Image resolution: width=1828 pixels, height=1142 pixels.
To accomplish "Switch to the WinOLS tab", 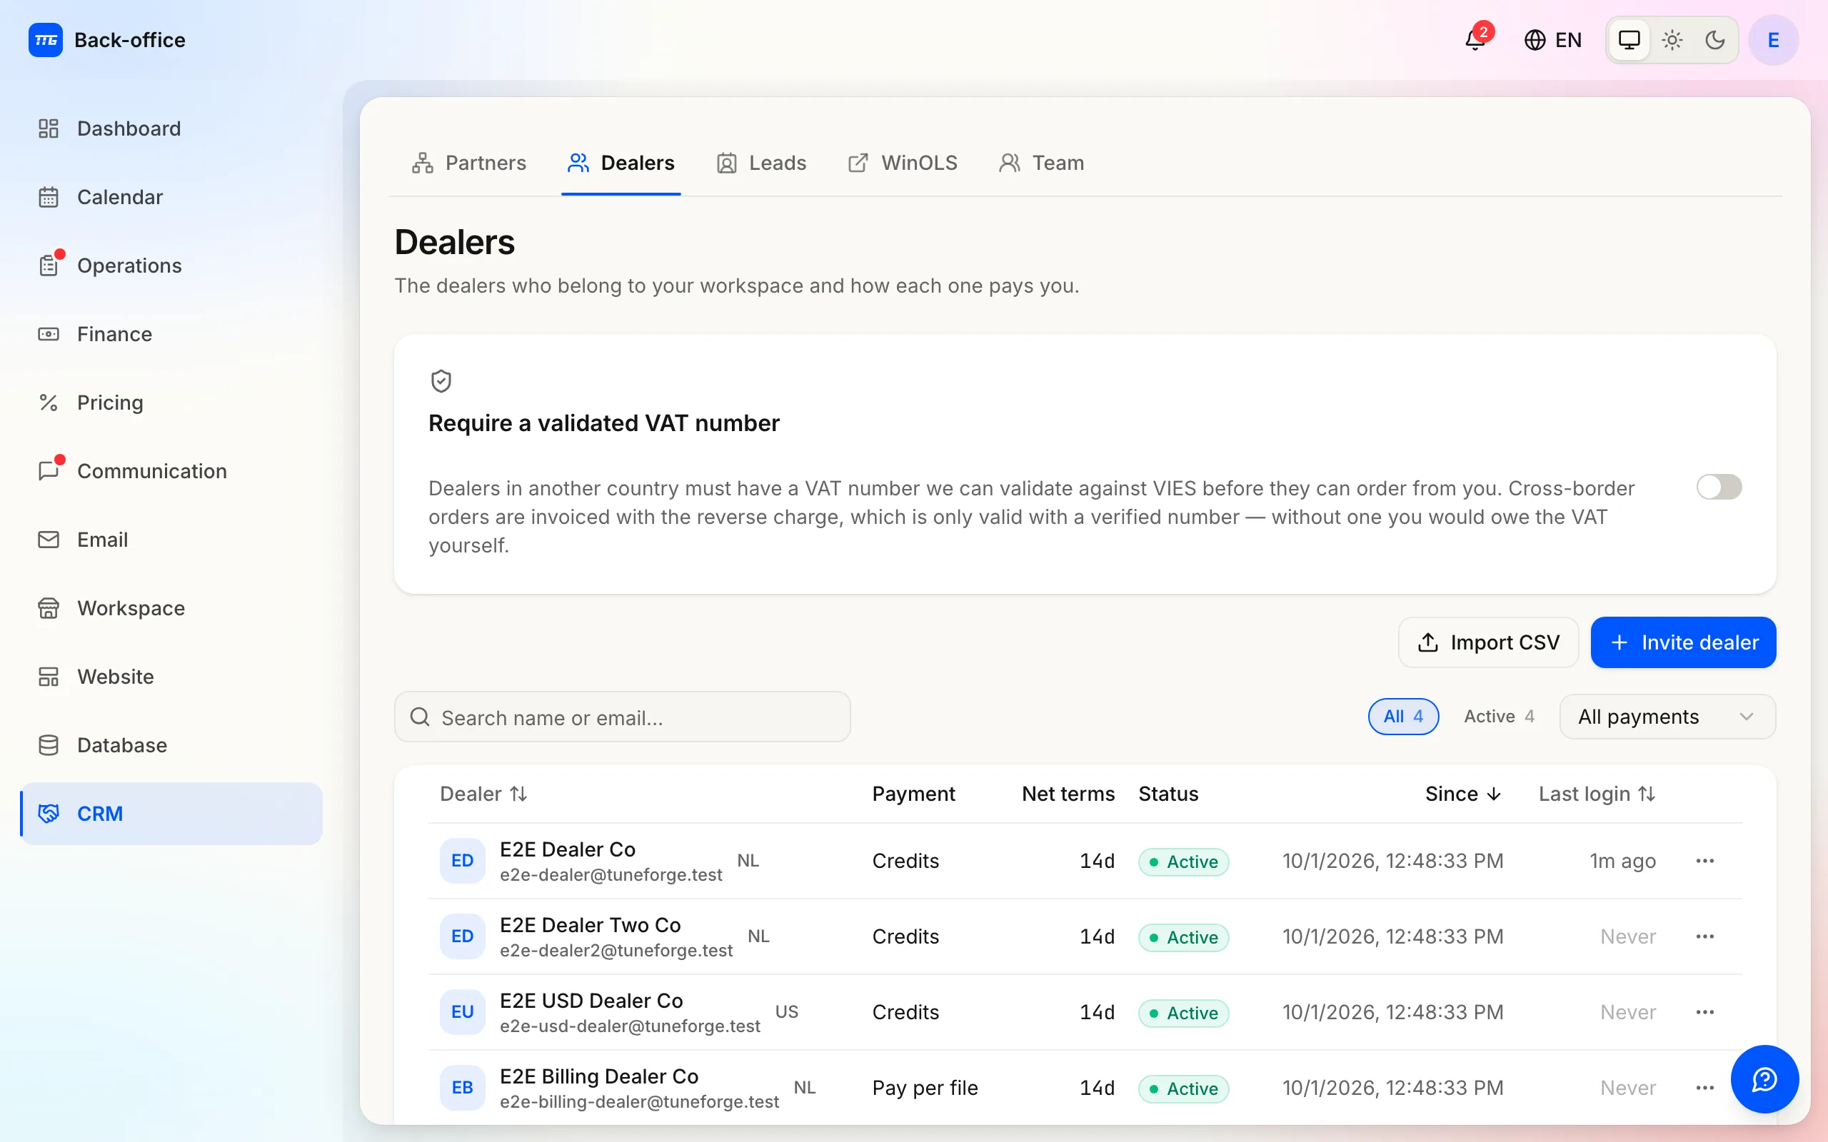I will (x=903, y=163).
